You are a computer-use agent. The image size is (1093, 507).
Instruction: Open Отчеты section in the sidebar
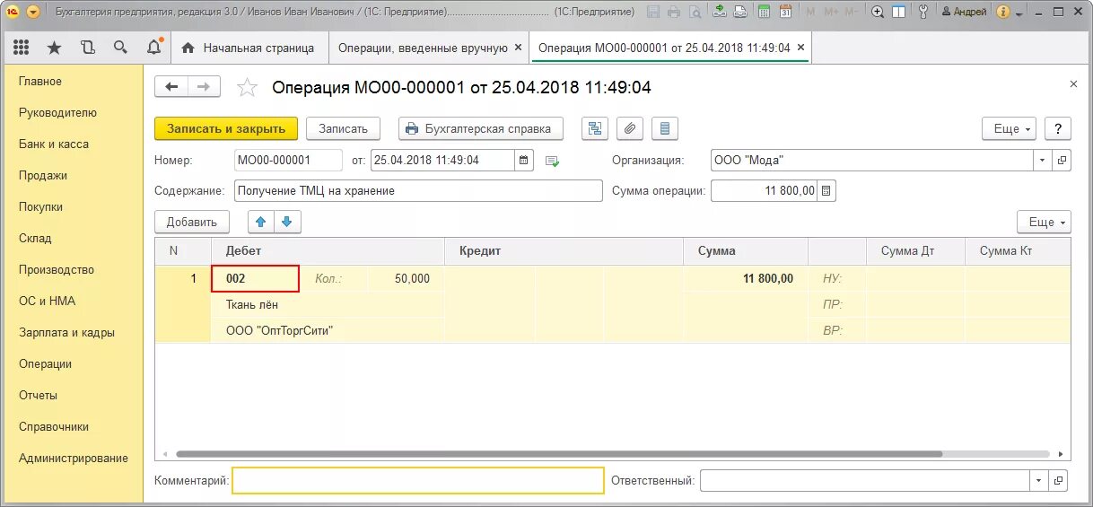(x=38, y=396)
